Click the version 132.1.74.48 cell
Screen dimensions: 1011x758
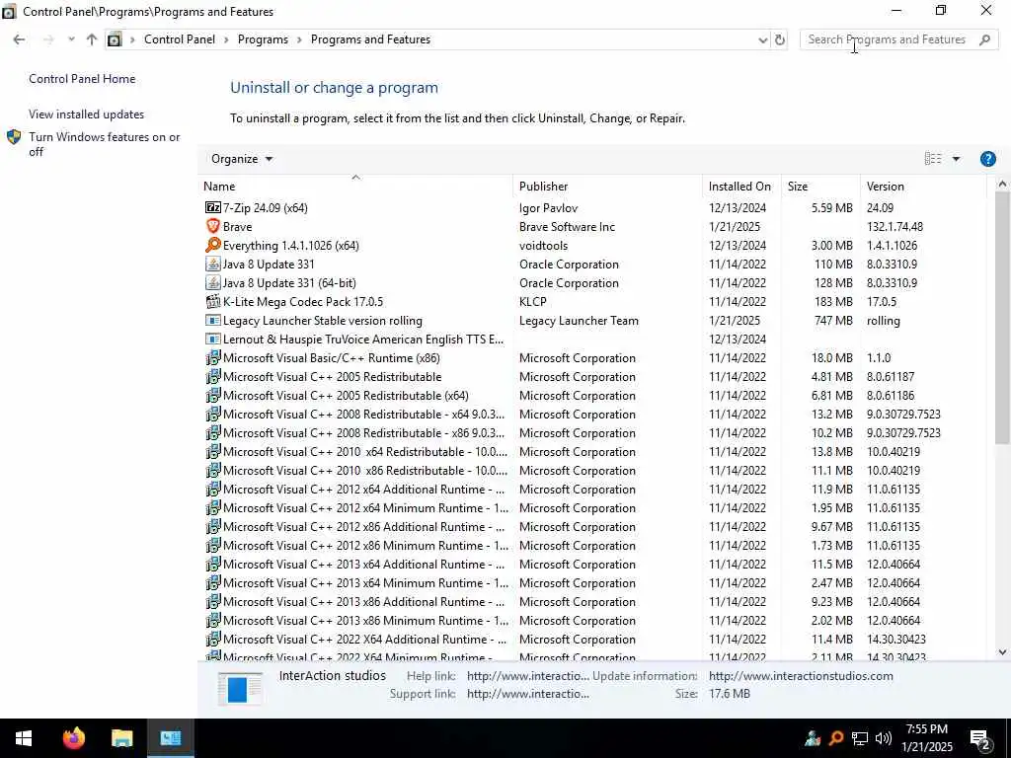pyautogui.click(x=894, y=226)
